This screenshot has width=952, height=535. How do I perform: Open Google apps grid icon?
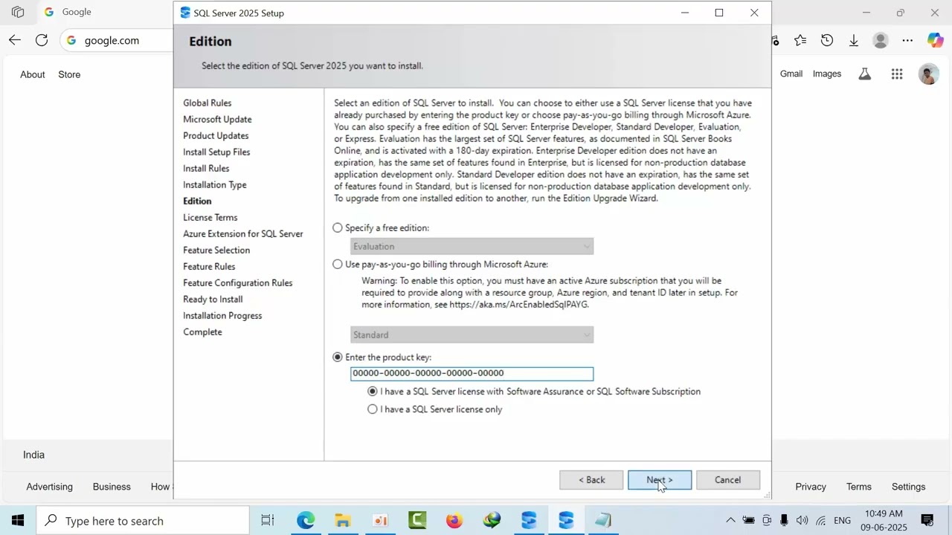click(897, 74)
